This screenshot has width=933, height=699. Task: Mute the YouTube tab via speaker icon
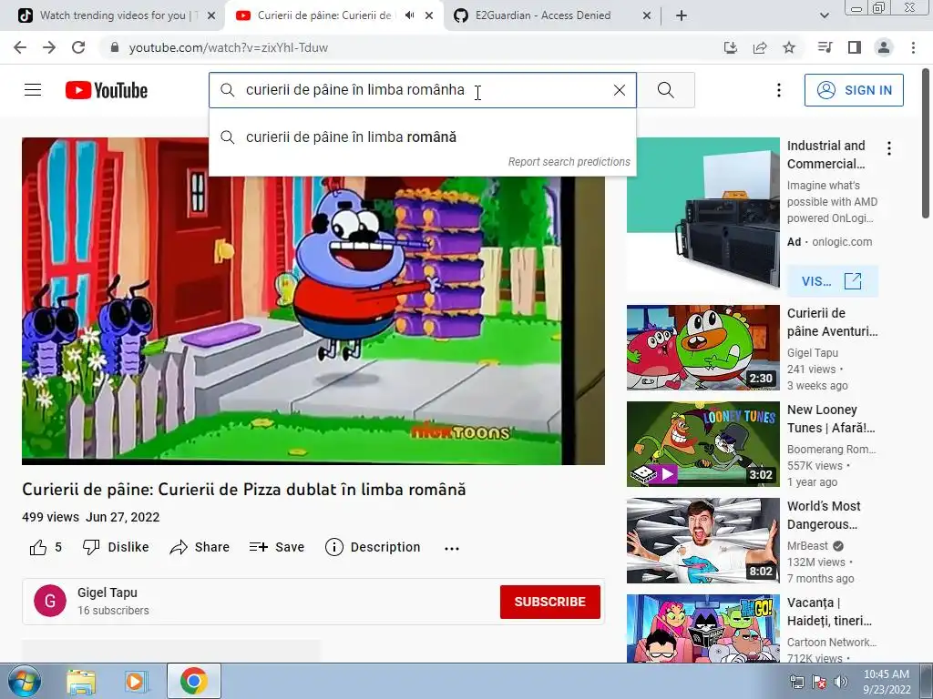click(409, 15)
